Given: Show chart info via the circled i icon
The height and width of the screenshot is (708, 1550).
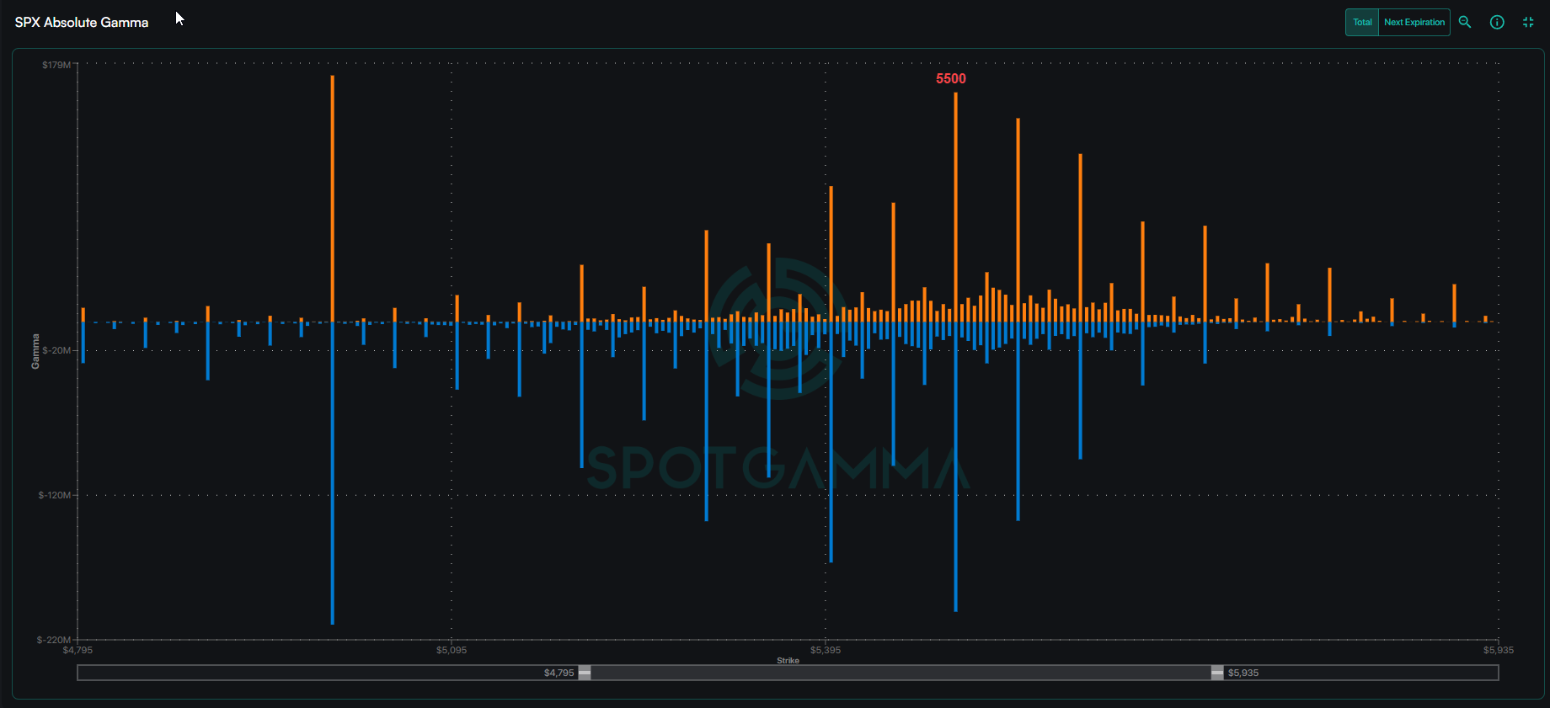Looking at the screenshot, I should click(1497, 23).
